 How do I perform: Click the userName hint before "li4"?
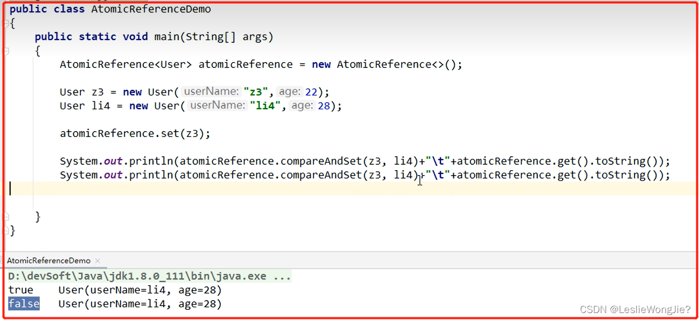tap(217, 105)
